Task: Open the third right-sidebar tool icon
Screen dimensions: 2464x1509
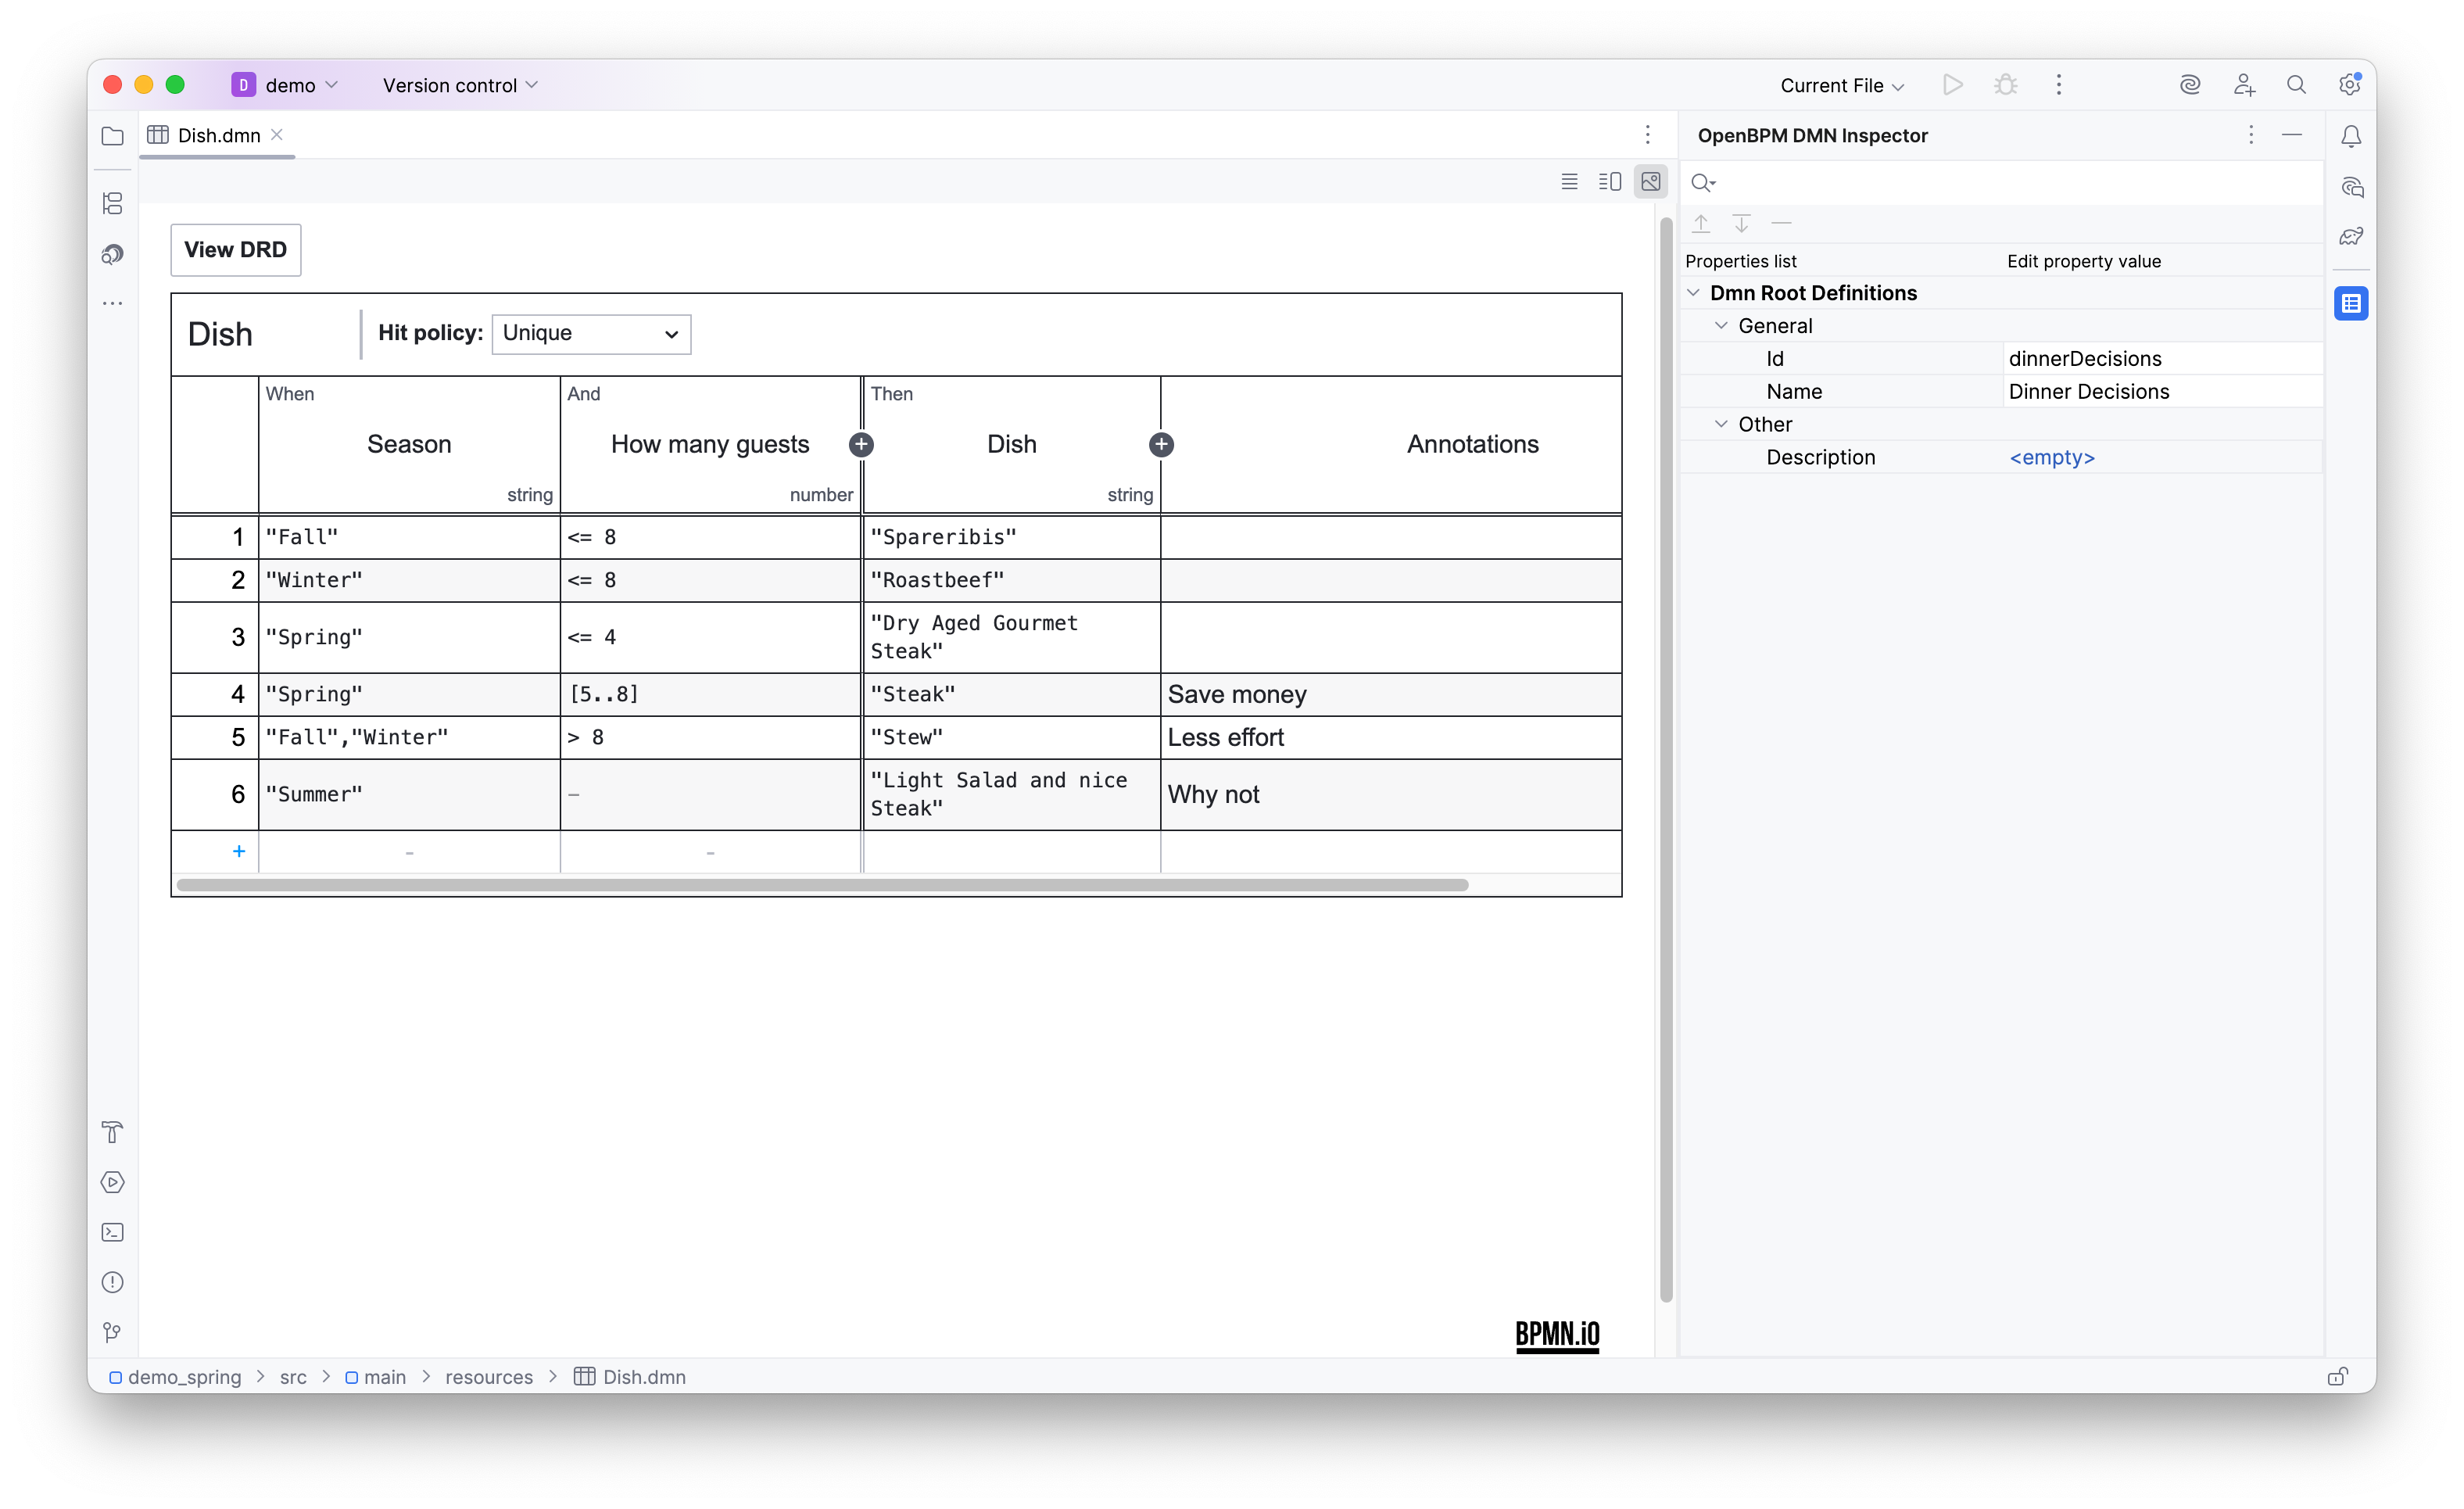Action: [2351, 237]
